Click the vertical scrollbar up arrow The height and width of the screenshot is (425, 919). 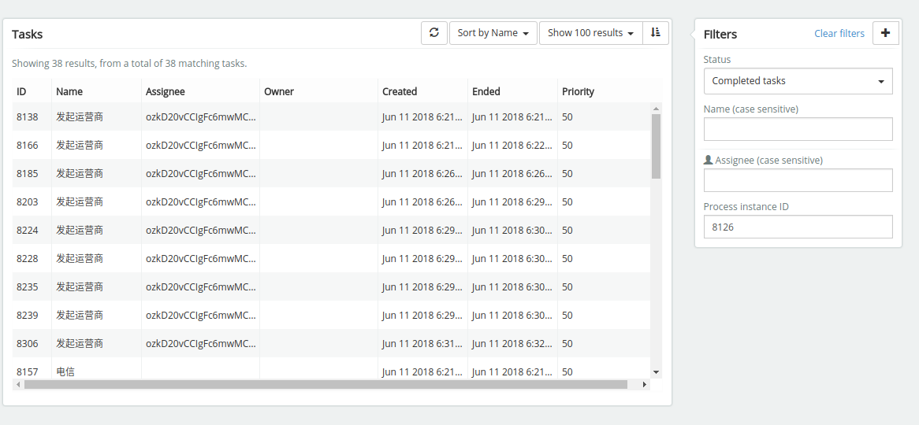point(656,109)
